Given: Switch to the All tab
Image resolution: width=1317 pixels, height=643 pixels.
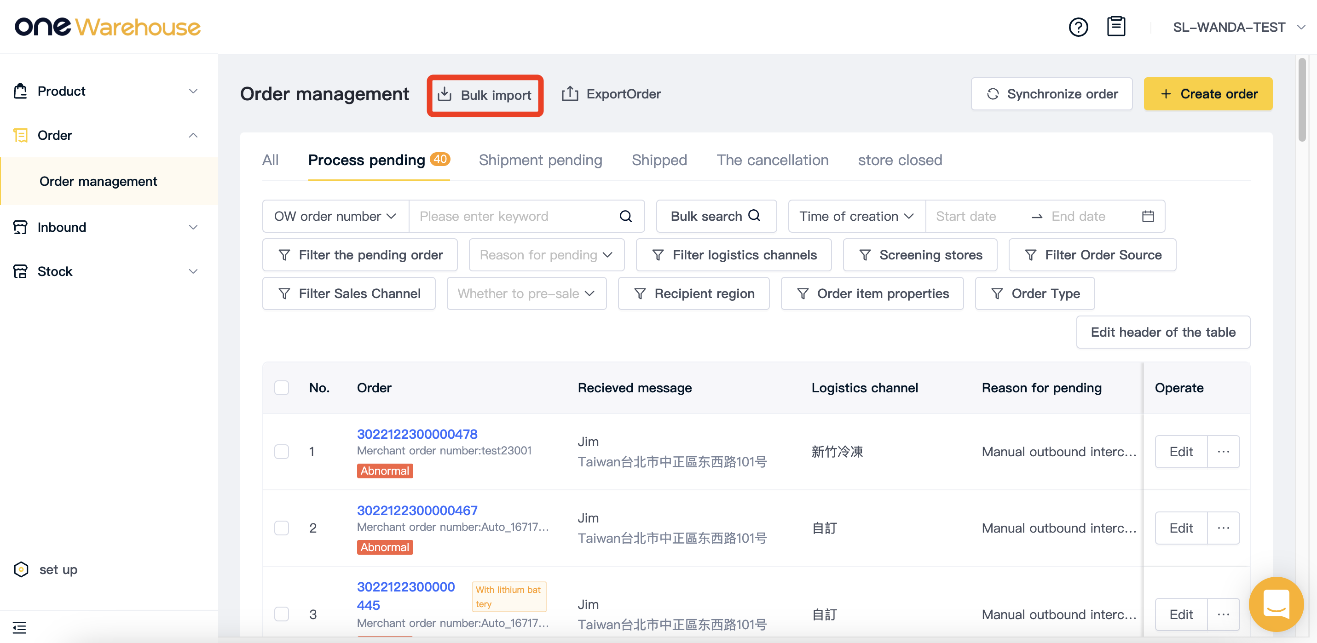Looking at the screenshot, I should (271, 160).
